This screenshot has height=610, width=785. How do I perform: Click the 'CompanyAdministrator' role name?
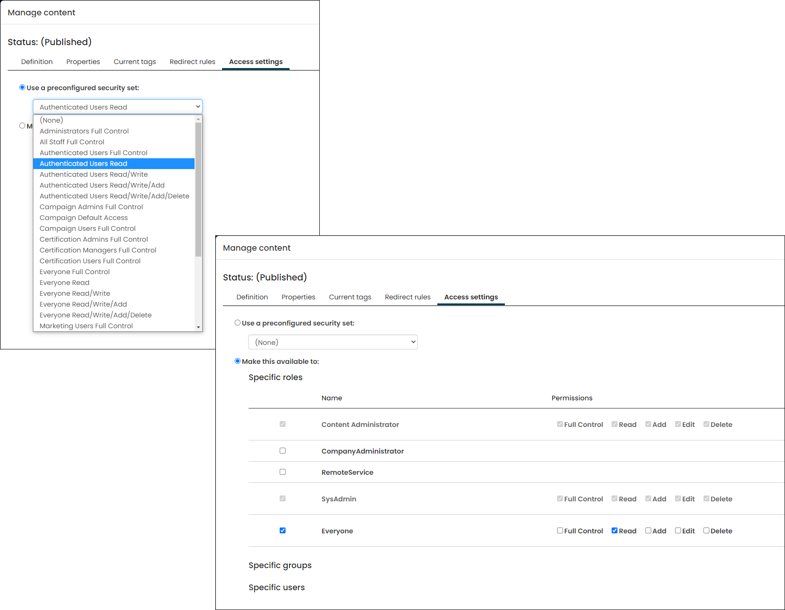point(363,451)
